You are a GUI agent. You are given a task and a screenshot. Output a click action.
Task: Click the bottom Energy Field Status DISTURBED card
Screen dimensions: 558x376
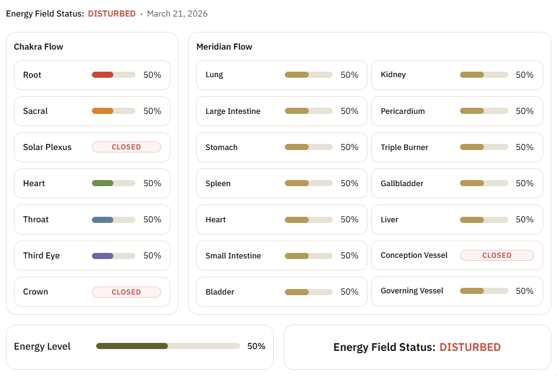[417, 347]
